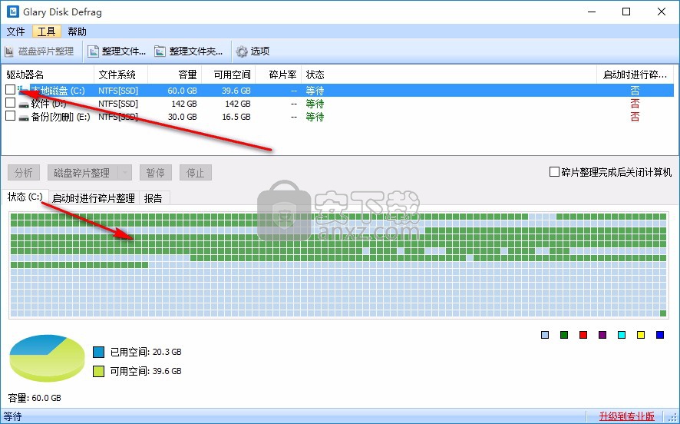This screenshot has width=680, height=424.
Task: Click the 整理文件夹 toolbar icon
Action: point(160,51)
